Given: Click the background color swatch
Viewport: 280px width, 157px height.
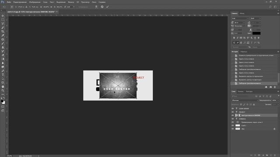Looking at the screenshot, I should pyautogui.click(x=4, y=103).
